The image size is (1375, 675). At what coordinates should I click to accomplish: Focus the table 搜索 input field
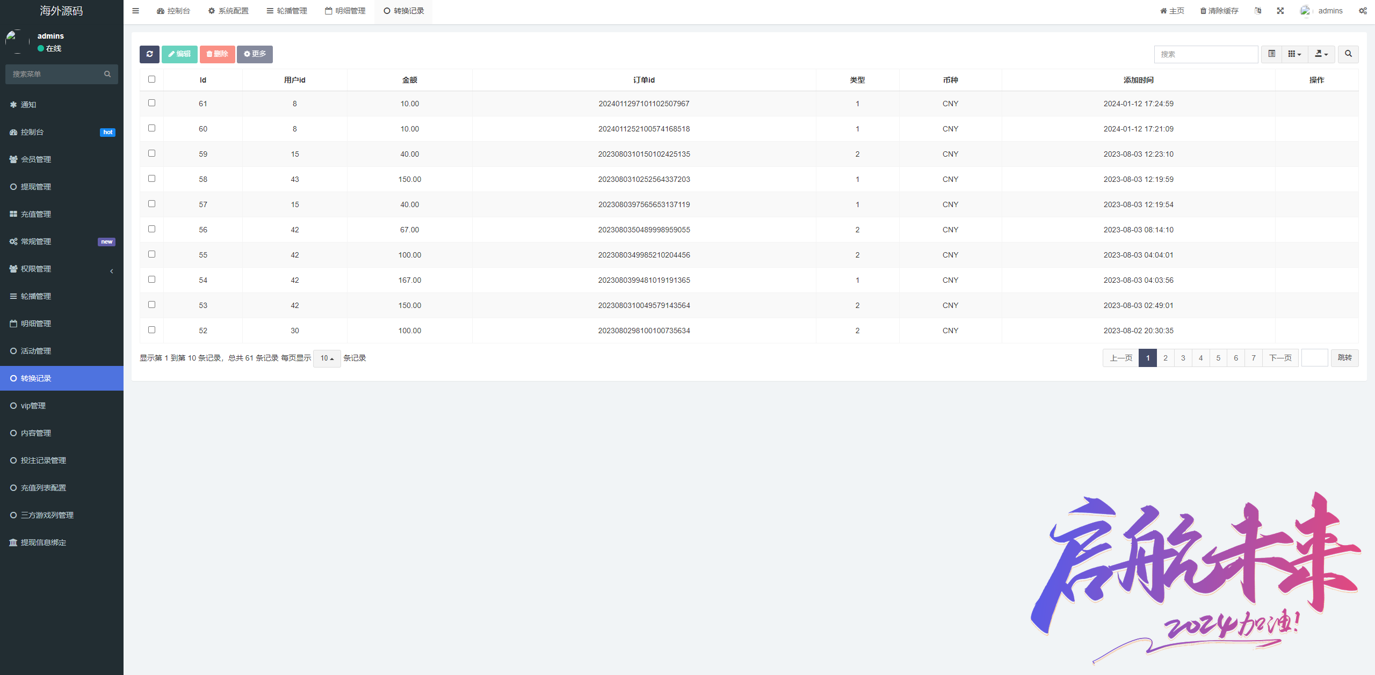click(1206, 54)
